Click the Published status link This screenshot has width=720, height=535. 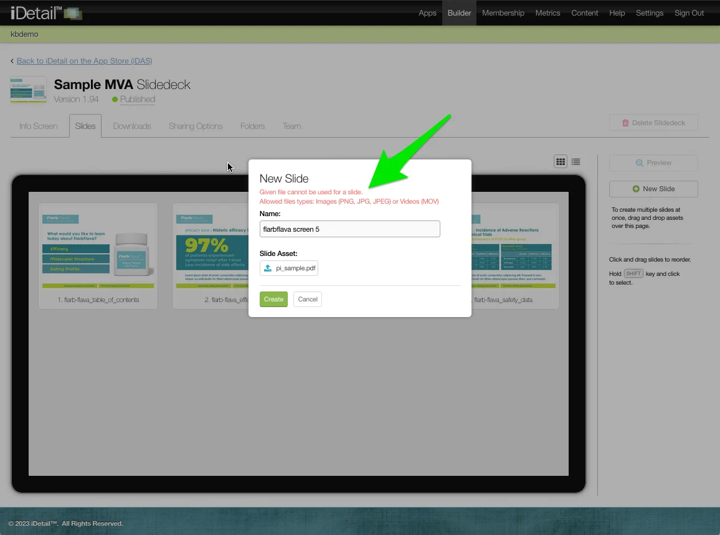tap(137, 100)
